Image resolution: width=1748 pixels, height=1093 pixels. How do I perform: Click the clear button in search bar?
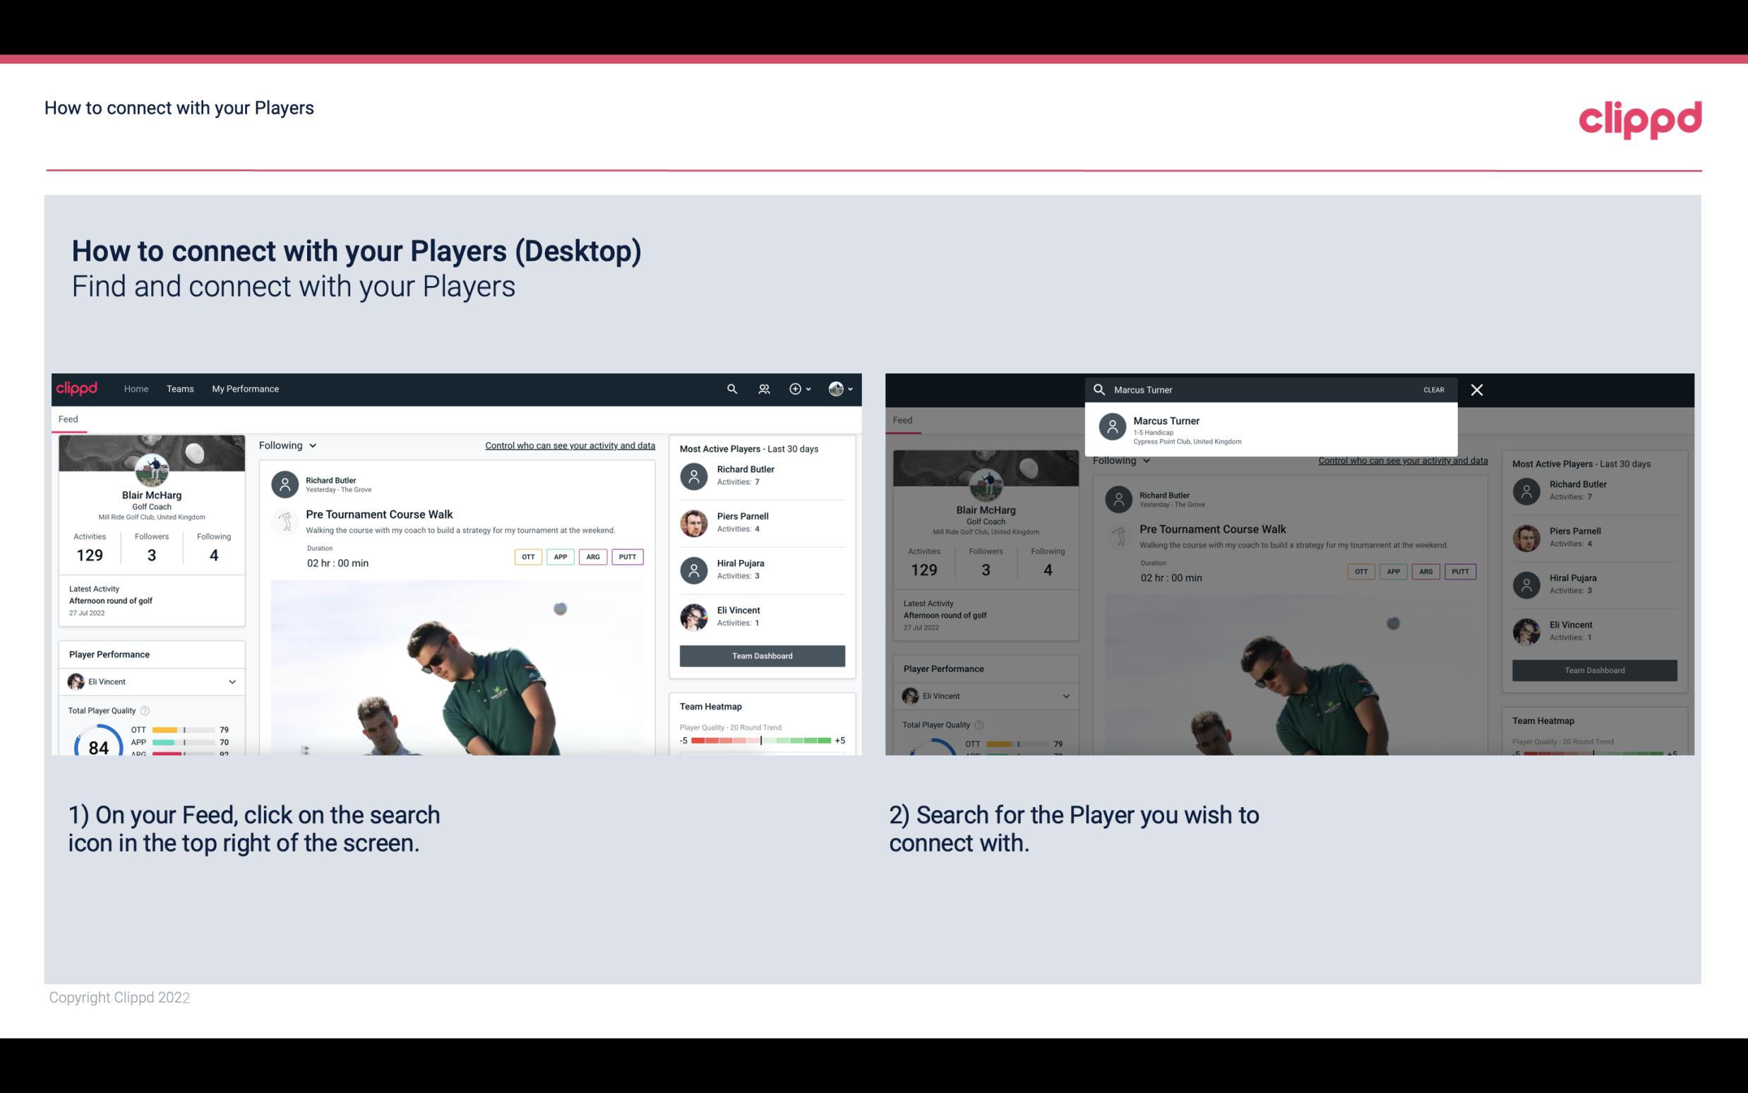(1433, 389)
